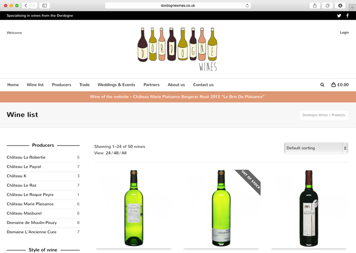Click the Welcome text at top left
The height and width of the screenshot is (253, 356).
click(x=14, y=33)
